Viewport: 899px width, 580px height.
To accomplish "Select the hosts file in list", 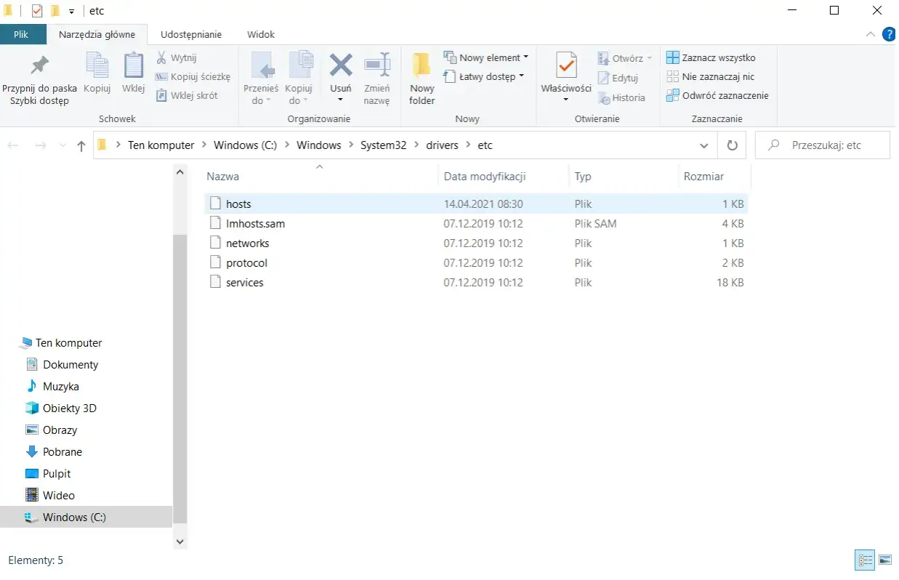I will 238,204.
